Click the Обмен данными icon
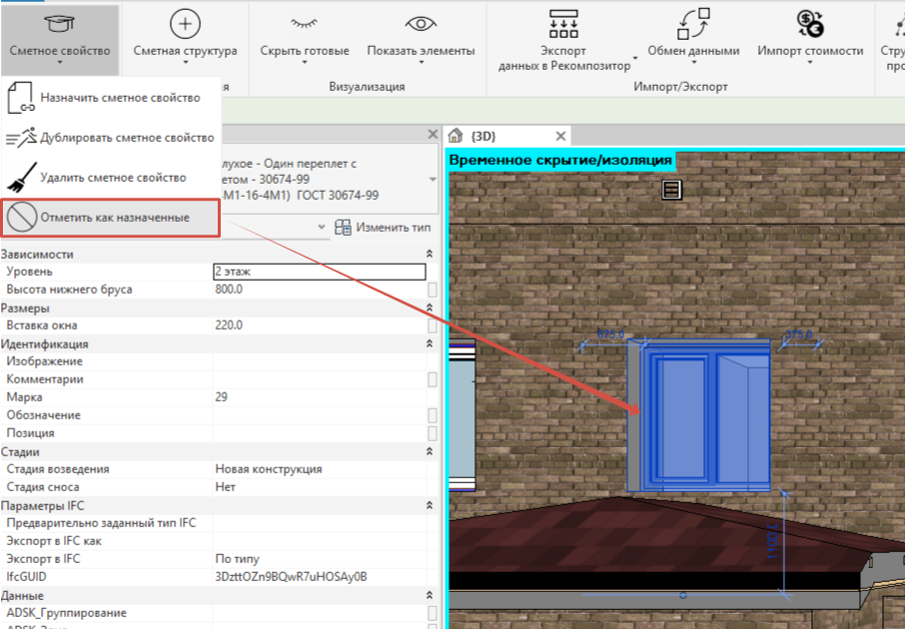Screen dimensions: 905x629 [693, 24]
